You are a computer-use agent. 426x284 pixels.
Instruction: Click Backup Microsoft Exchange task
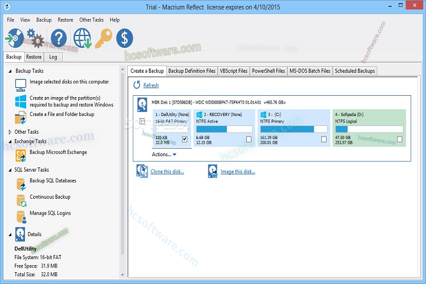(59, 152)
